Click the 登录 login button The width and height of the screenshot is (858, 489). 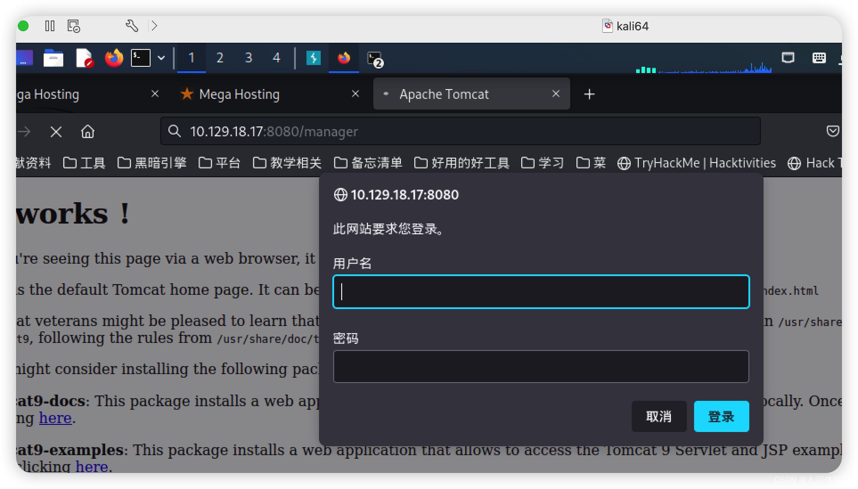[721, 416]
